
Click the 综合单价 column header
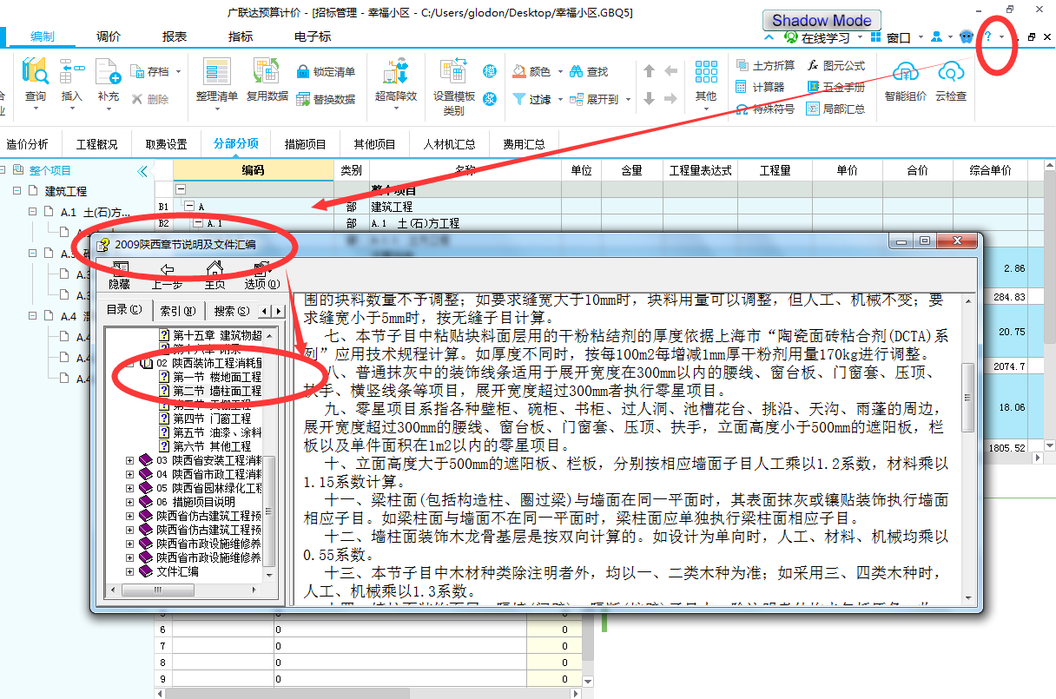(990, 170)
